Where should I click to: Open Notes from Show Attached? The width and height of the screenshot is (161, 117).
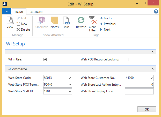54,23
